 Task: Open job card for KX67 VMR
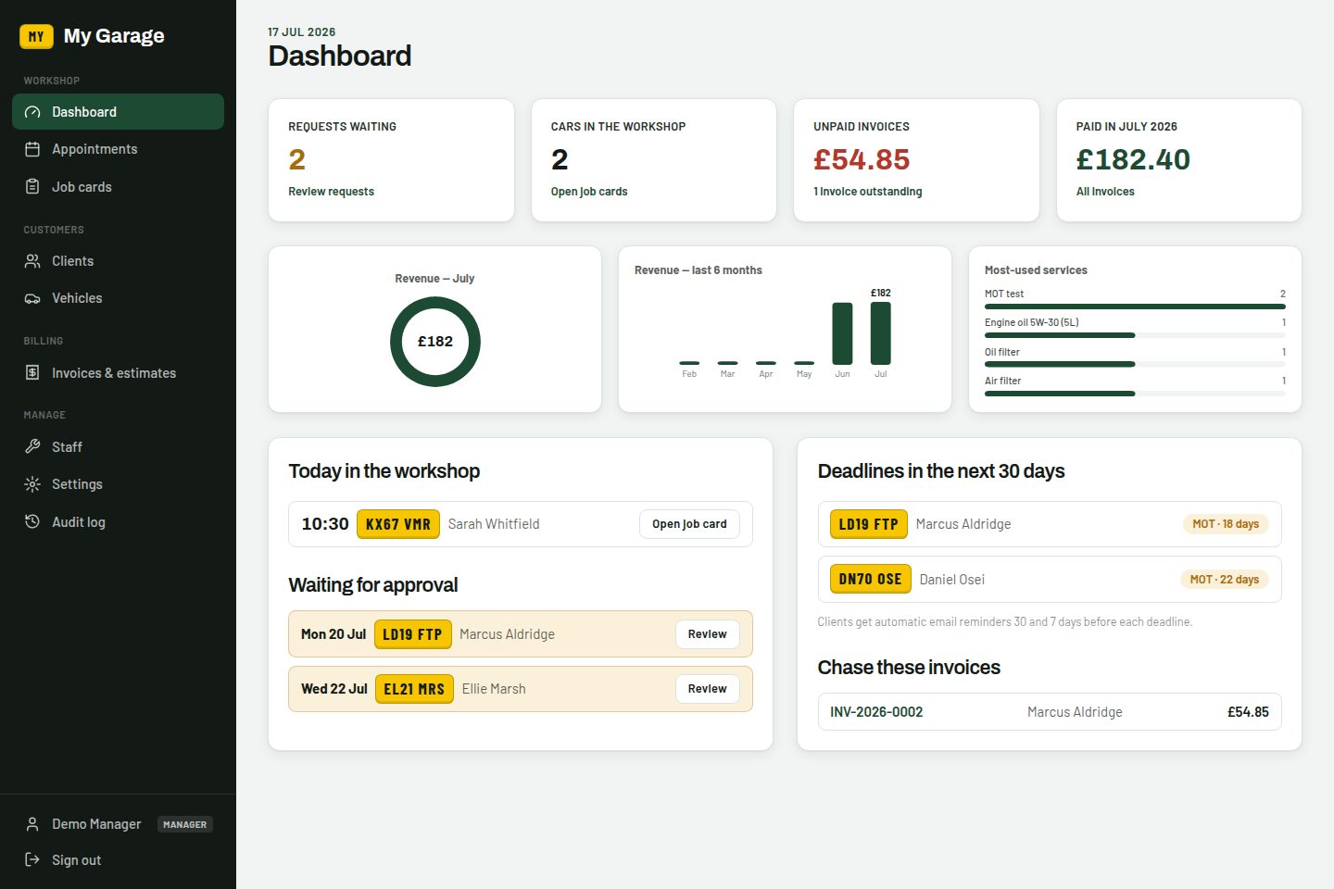click(x=689, y=524)
